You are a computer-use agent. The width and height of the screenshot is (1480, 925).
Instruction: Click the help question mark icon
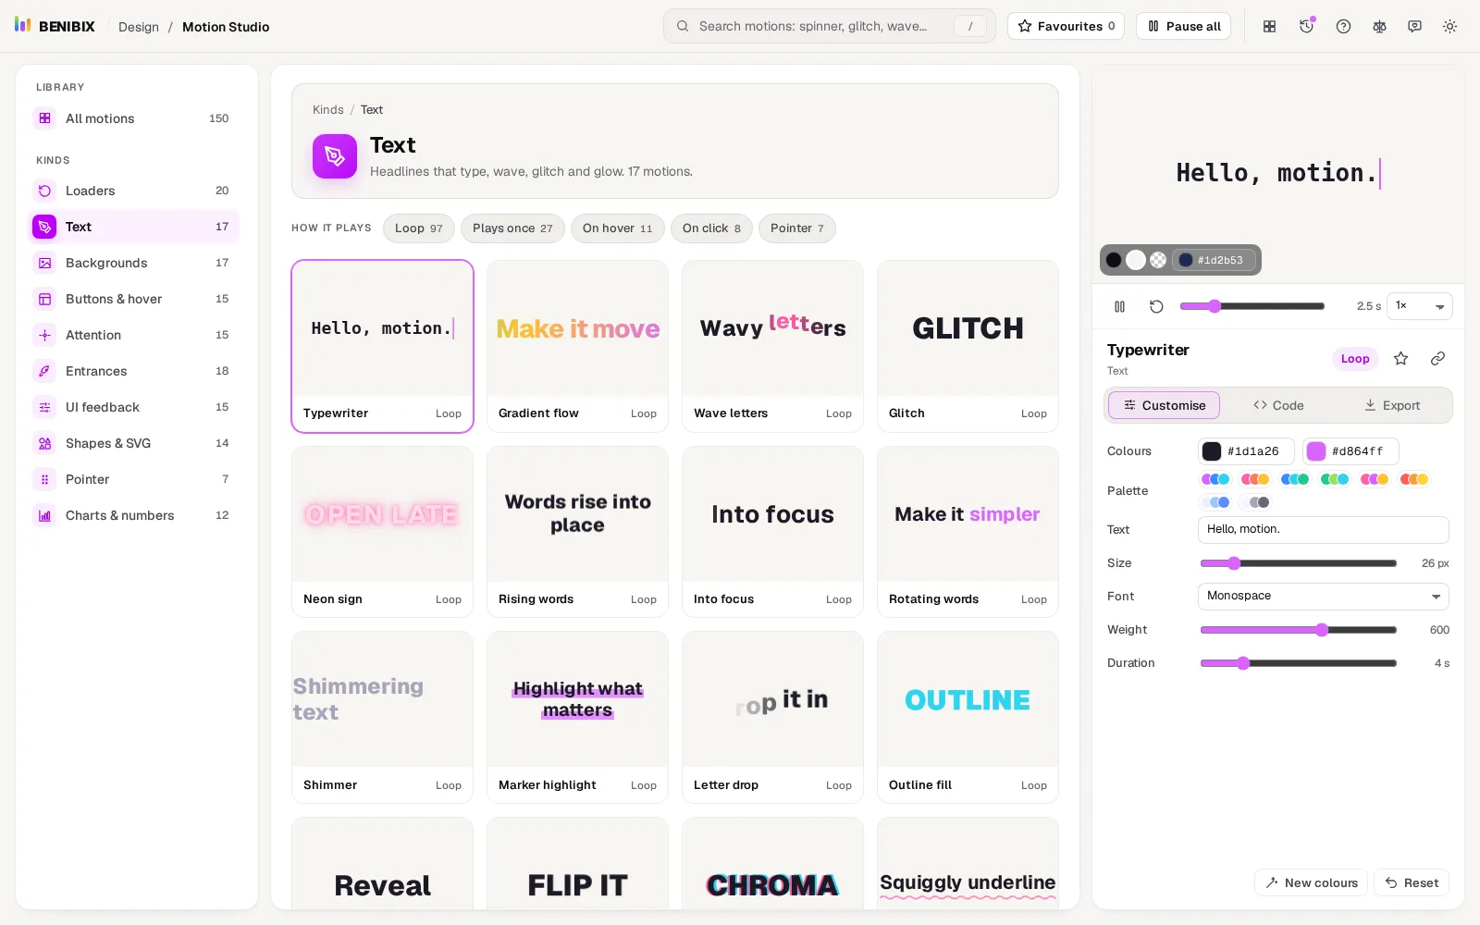pyautogui.click(x=1343, y=27)
